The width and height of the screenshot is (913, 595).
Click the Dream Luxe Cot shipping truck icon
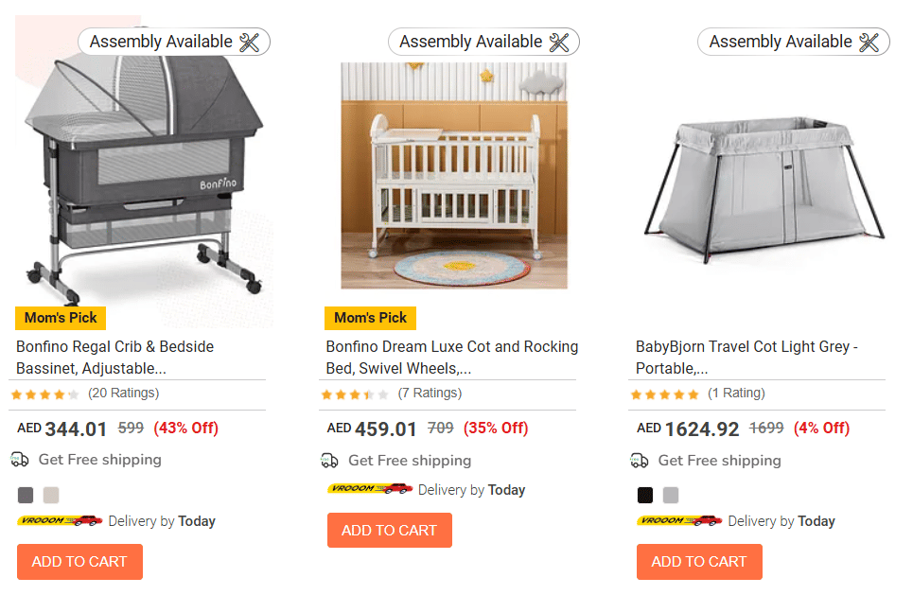329,461
